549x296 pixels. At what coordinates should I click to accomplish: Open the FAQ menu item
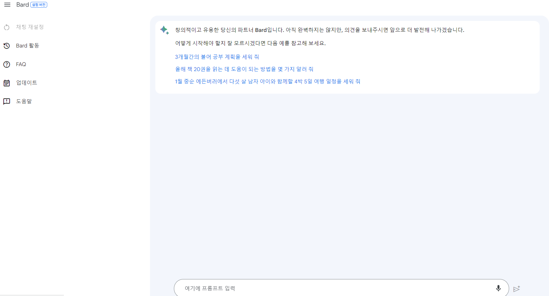pos(21,64)
